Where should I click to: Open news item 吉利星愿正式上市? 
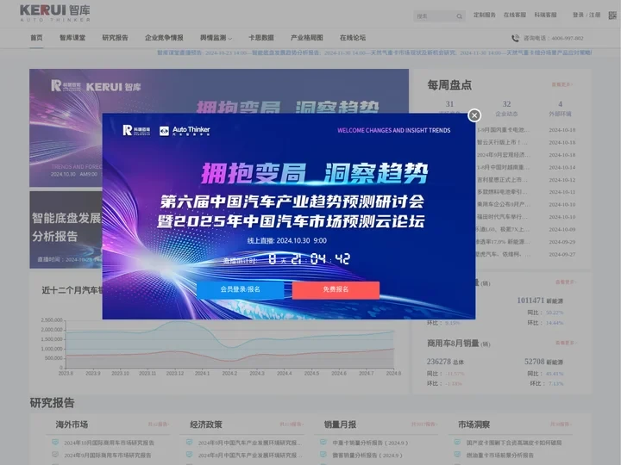tap(502, 179)
